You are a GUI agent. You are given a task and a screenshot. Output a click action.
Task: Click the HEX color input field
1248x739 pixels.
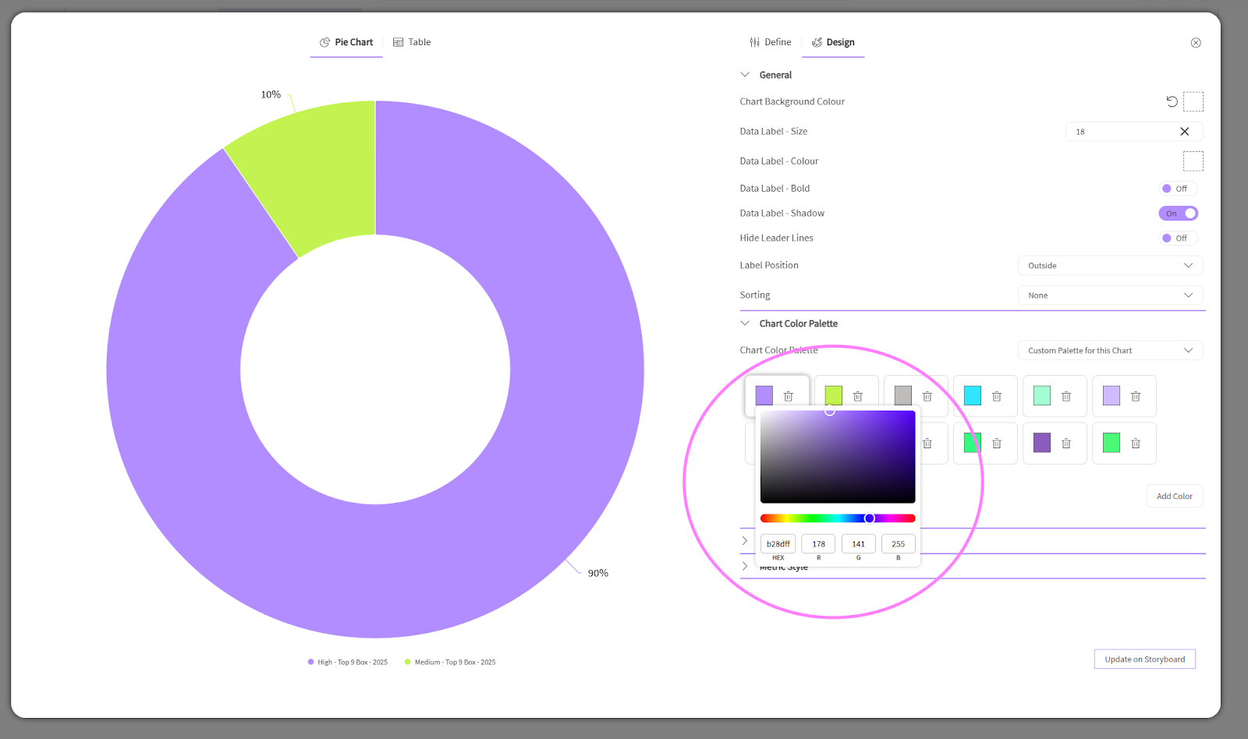coord(778,544)
